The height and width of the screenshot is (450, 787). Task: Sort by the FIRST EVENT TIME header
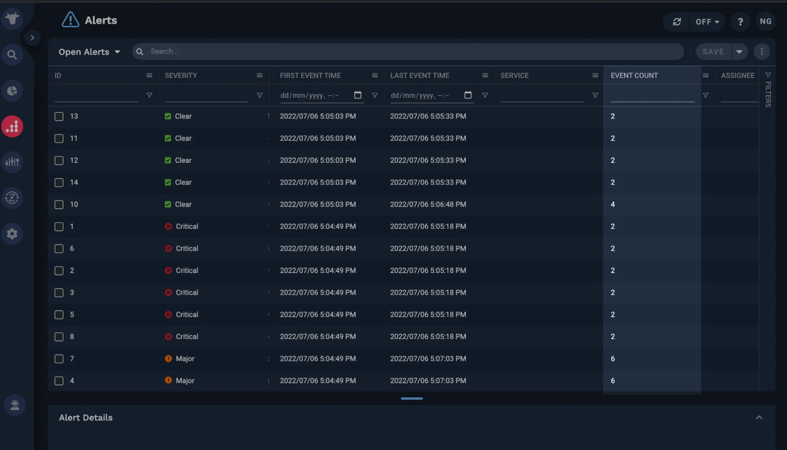[x=310, y=76]
